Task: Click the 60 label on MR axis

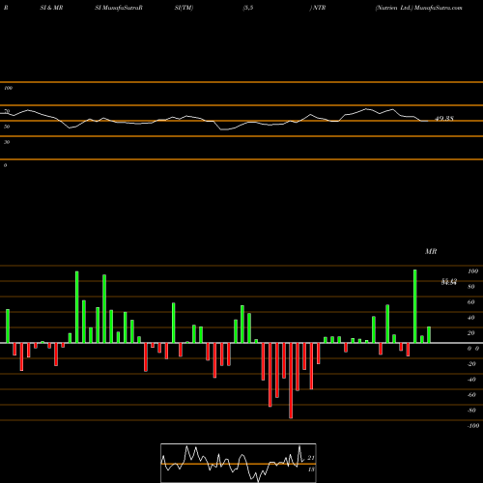Action: [471, 302]
